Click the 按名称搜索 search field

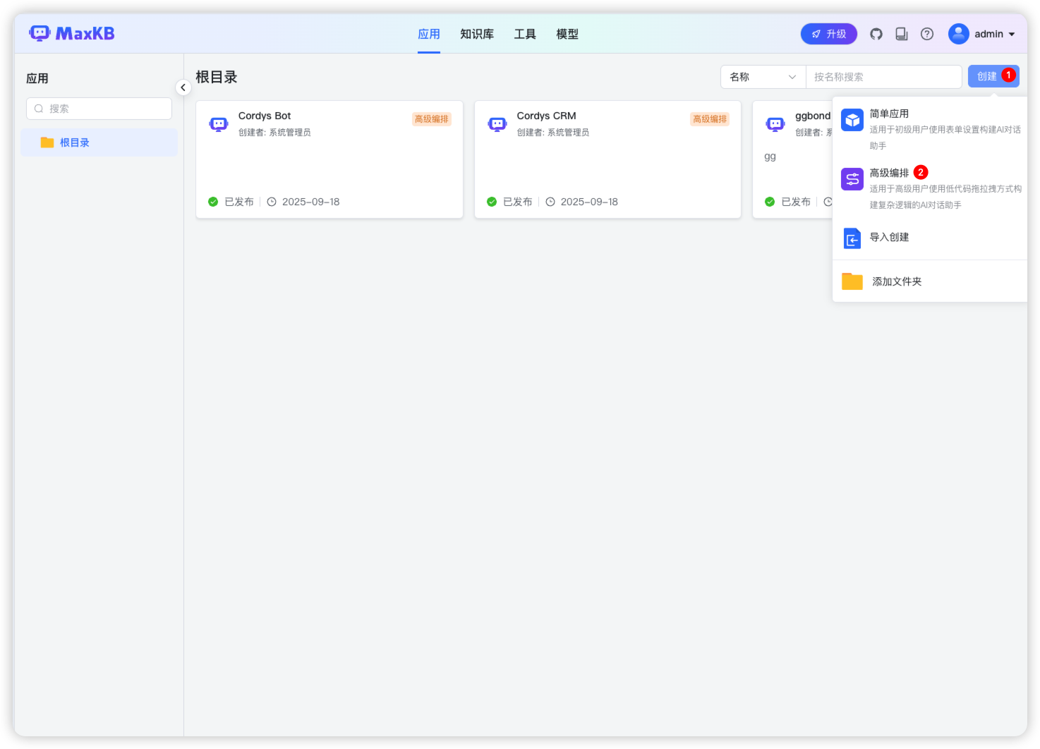[x=883, y=77]
